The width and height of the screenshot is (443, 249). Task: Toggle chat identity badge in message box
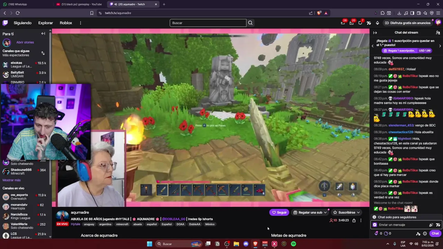click(x=375, y=225)
